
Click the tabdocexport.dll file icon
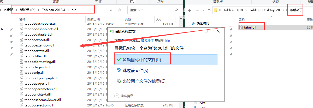pos(22,40)
